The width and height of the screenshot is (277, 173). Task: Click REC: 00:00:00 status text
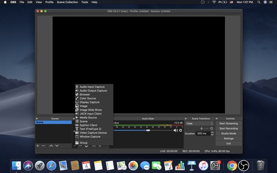[x=191, y=151]
